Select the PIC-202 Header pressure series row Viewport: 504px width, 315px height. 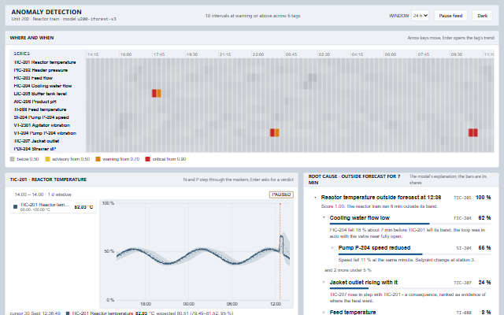[47, 70]
